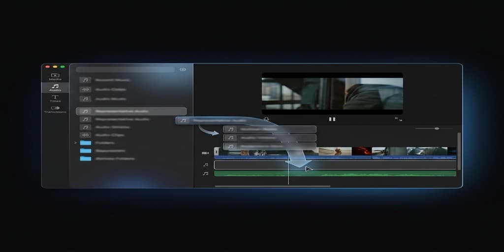
Task: Click the search field above the audio list
Action: pyautogui.click(x=126, y=69)
